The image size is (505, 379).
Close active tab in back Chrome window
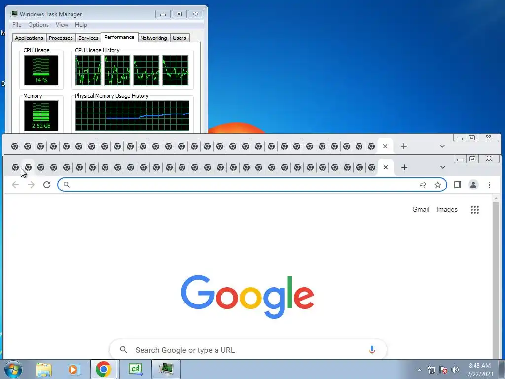pyautogui.click(x=385, y=146)
